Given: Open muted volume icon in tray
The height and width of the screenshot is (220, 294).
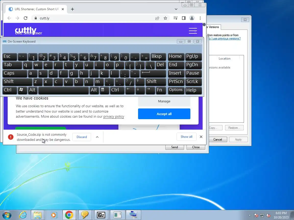Looking at the screenshot, I should (268, 215).
